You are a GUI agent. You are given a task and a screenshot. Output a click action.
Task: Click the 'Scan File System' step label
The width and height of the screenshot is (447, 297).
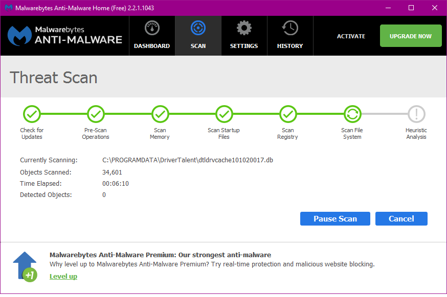352,133
